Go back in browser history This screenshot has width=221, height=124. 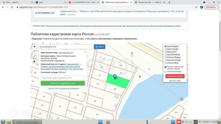coord(3,7)
